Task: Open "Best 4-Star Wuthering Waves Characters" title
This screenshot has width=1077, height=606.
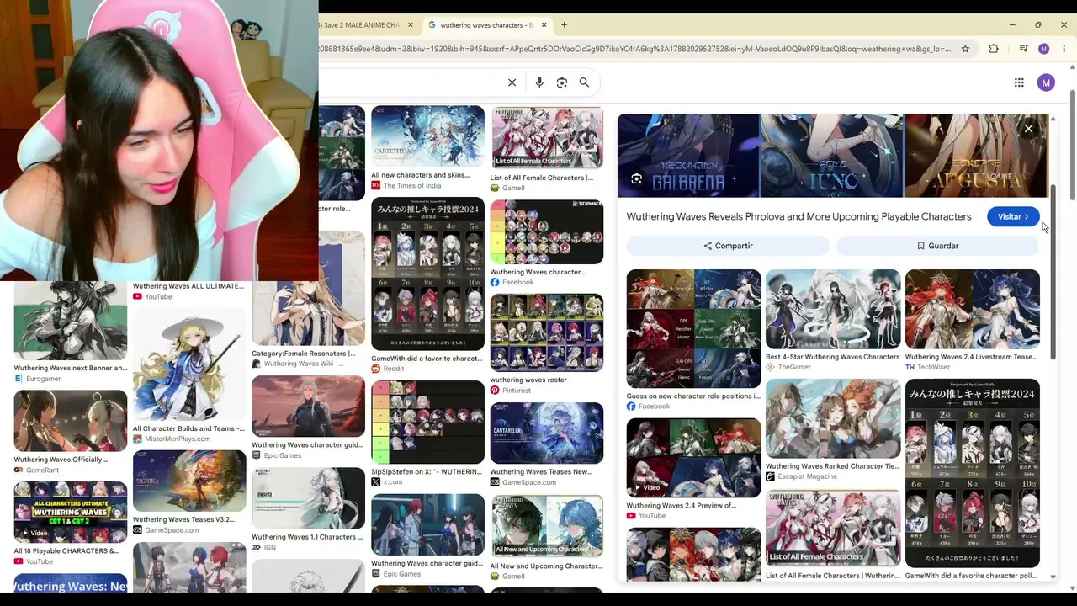Action: pyautogui.click(x=833, y=357)
